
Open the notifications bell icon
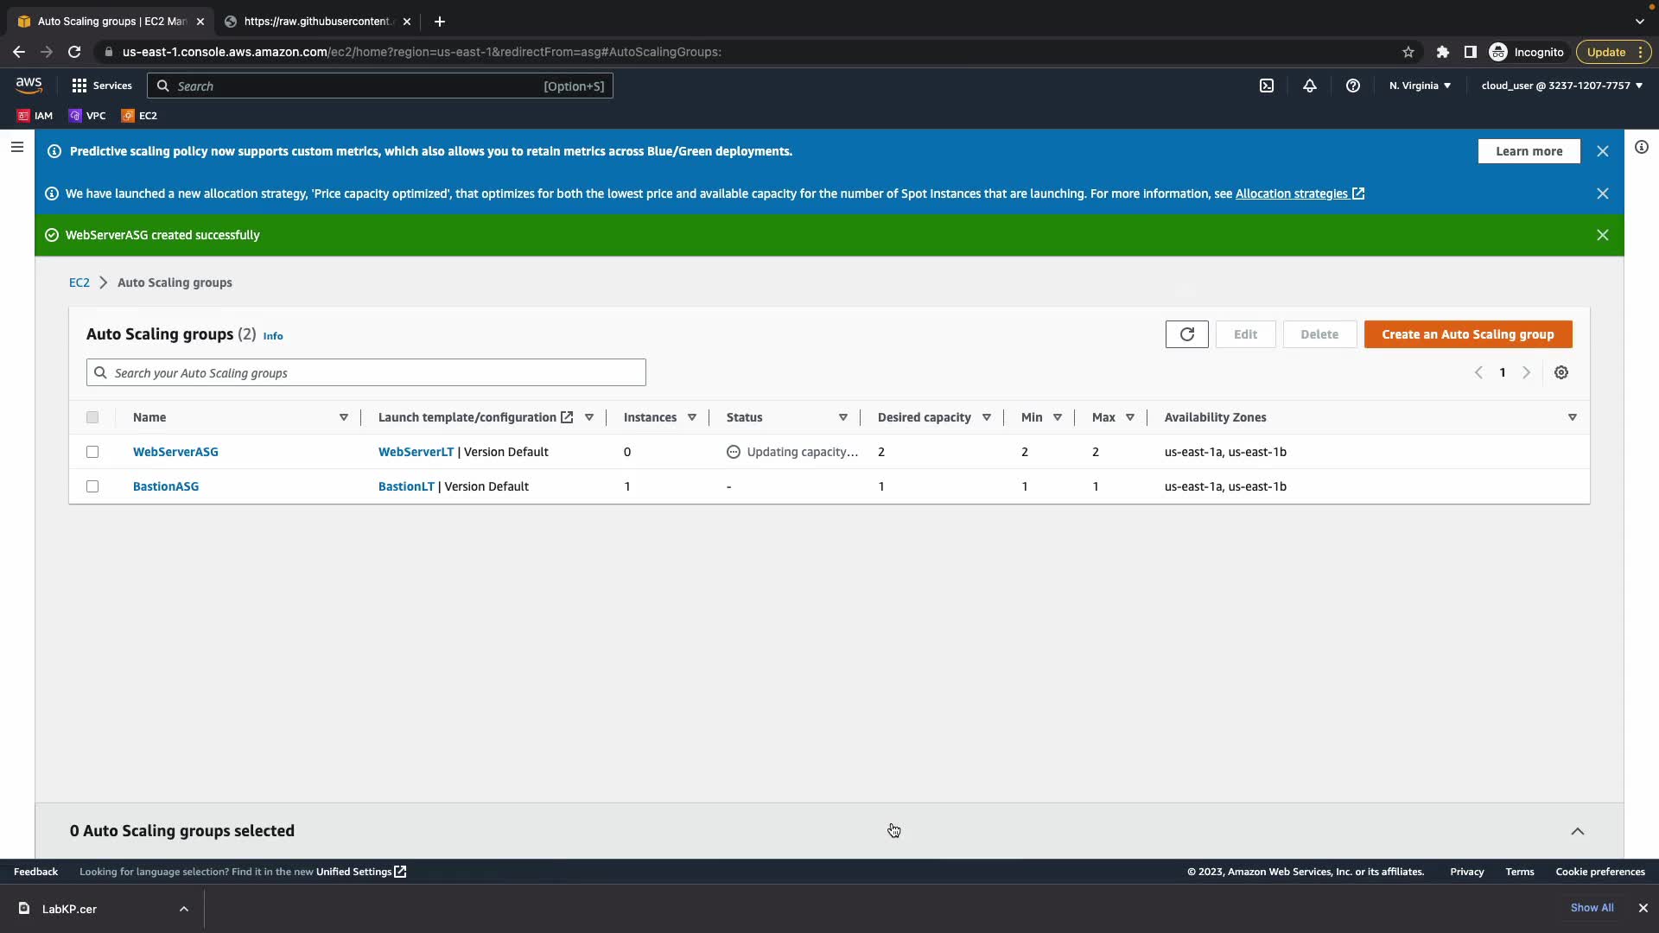click(x=1310, y=86)
